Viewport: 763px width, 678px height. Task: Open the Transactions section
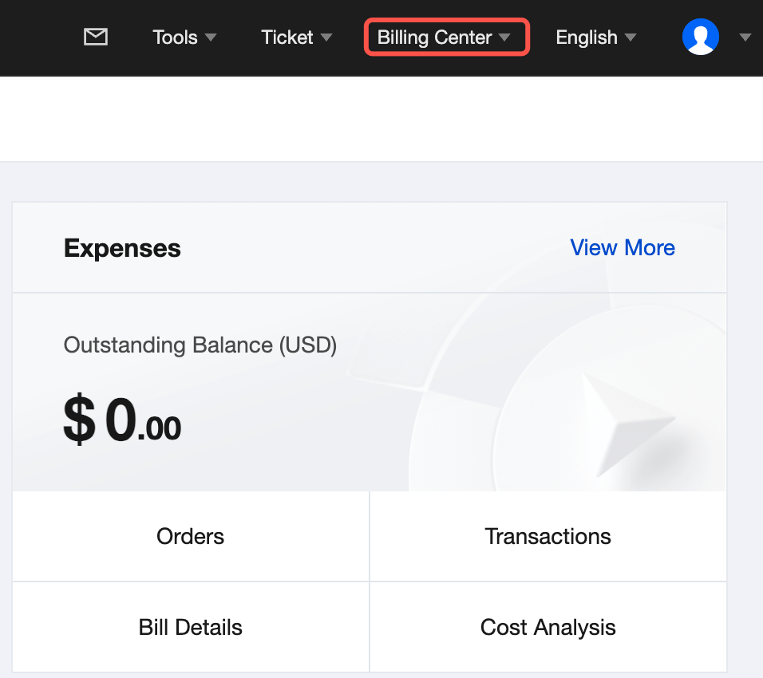(x=548, y=536)
